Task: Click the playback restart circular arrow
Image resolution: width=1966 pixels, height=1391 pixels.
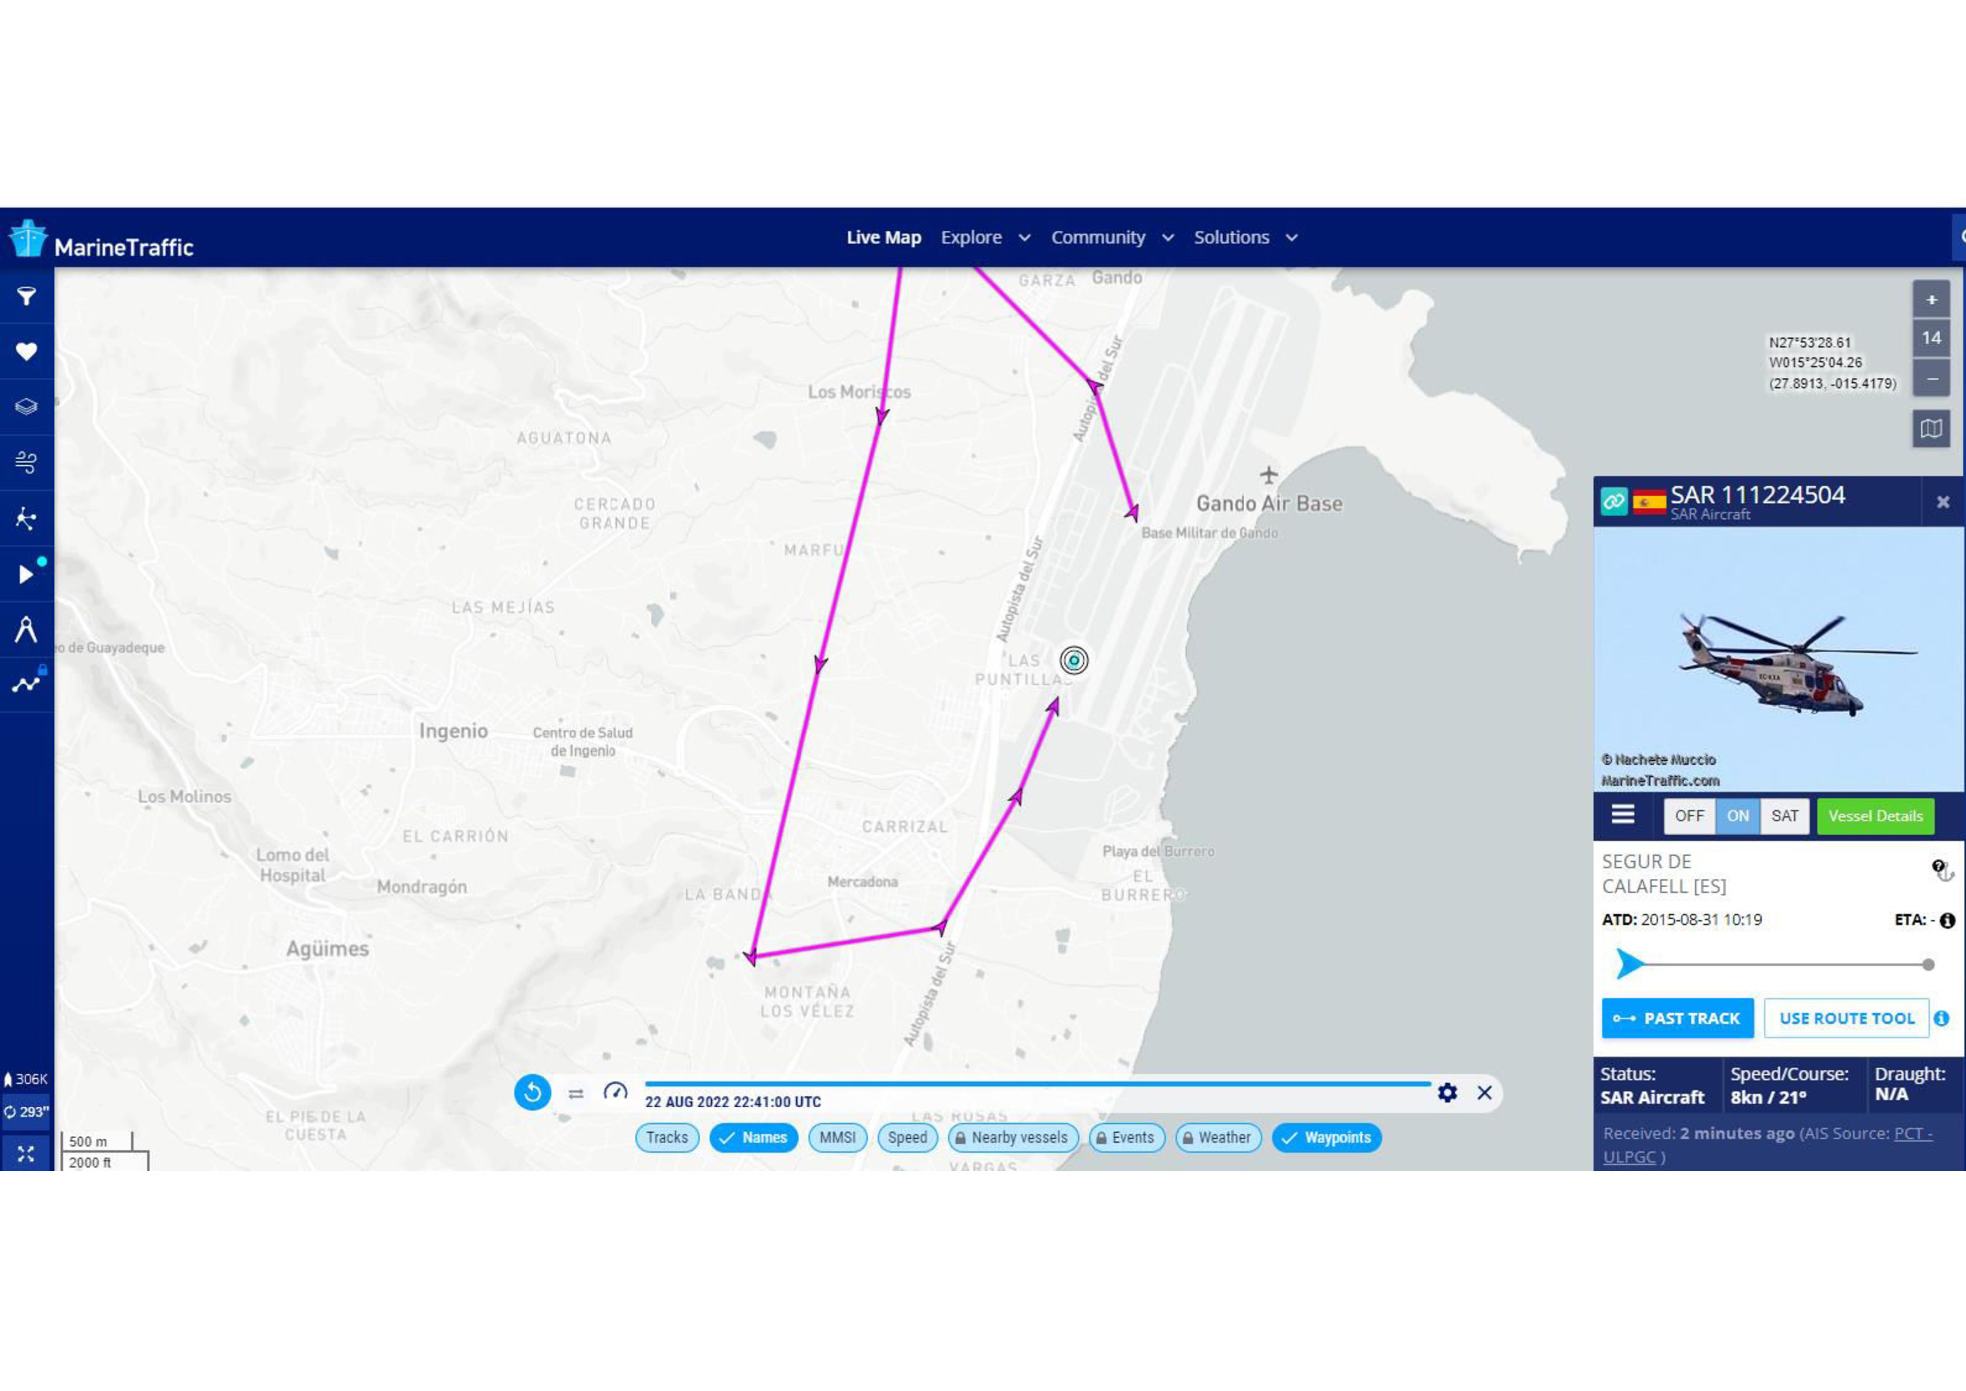Action: tap(532, 1092)
